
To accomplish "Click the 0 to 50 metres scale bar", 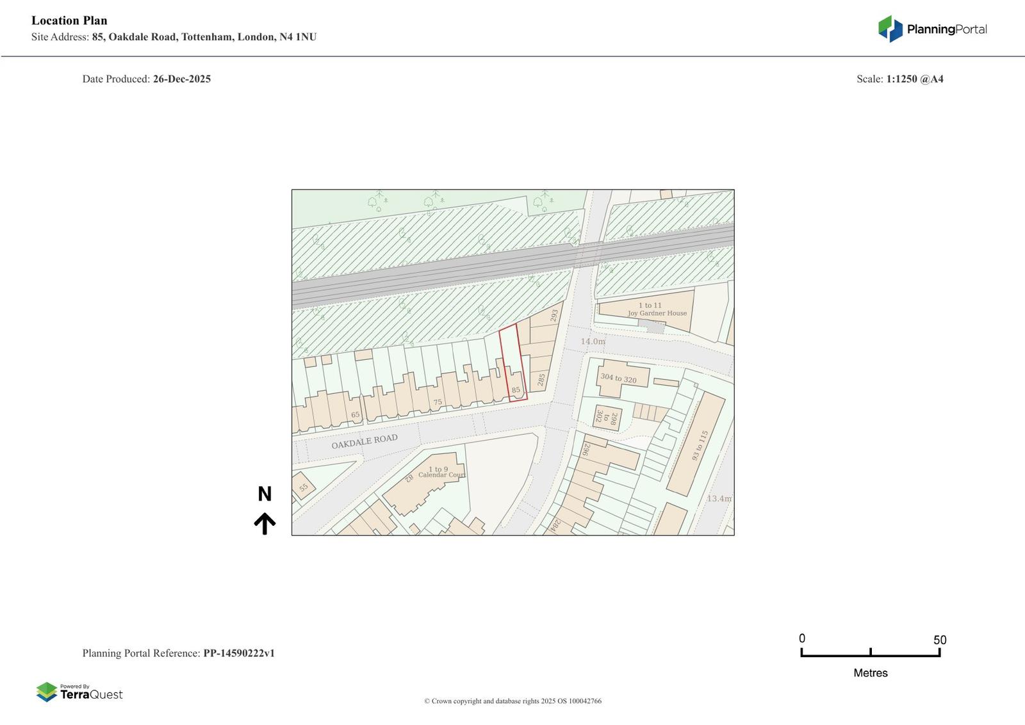I will (870, 653).
